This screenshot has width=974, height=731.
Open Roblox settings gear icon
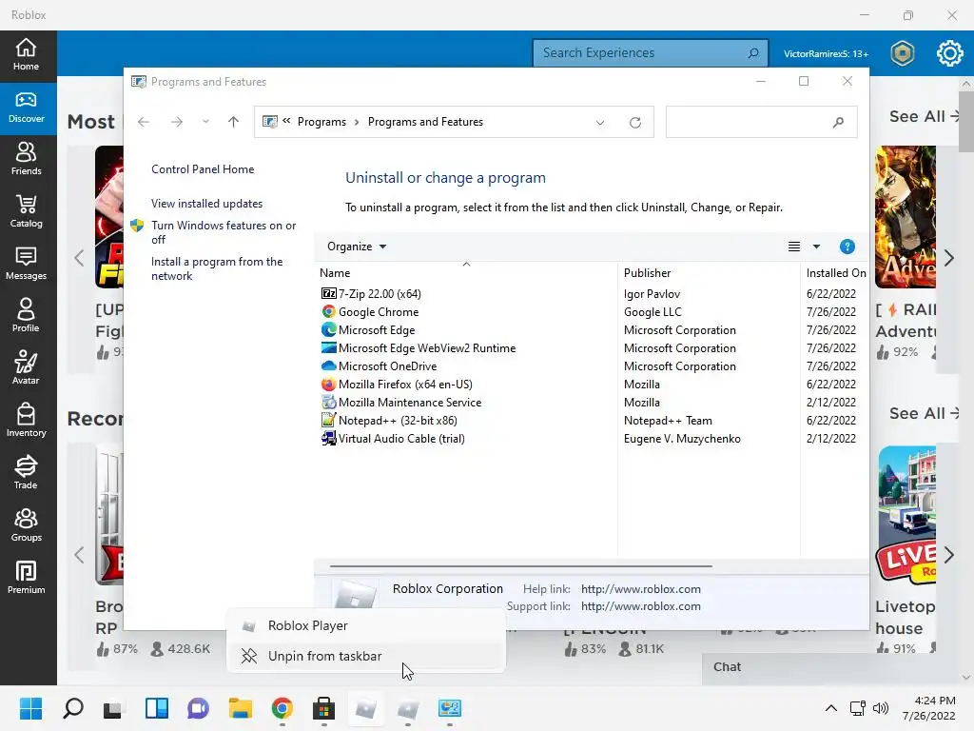pos(950,53)
